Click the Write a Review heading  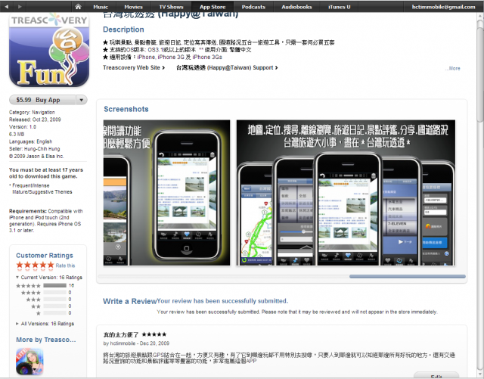[129, 301]
